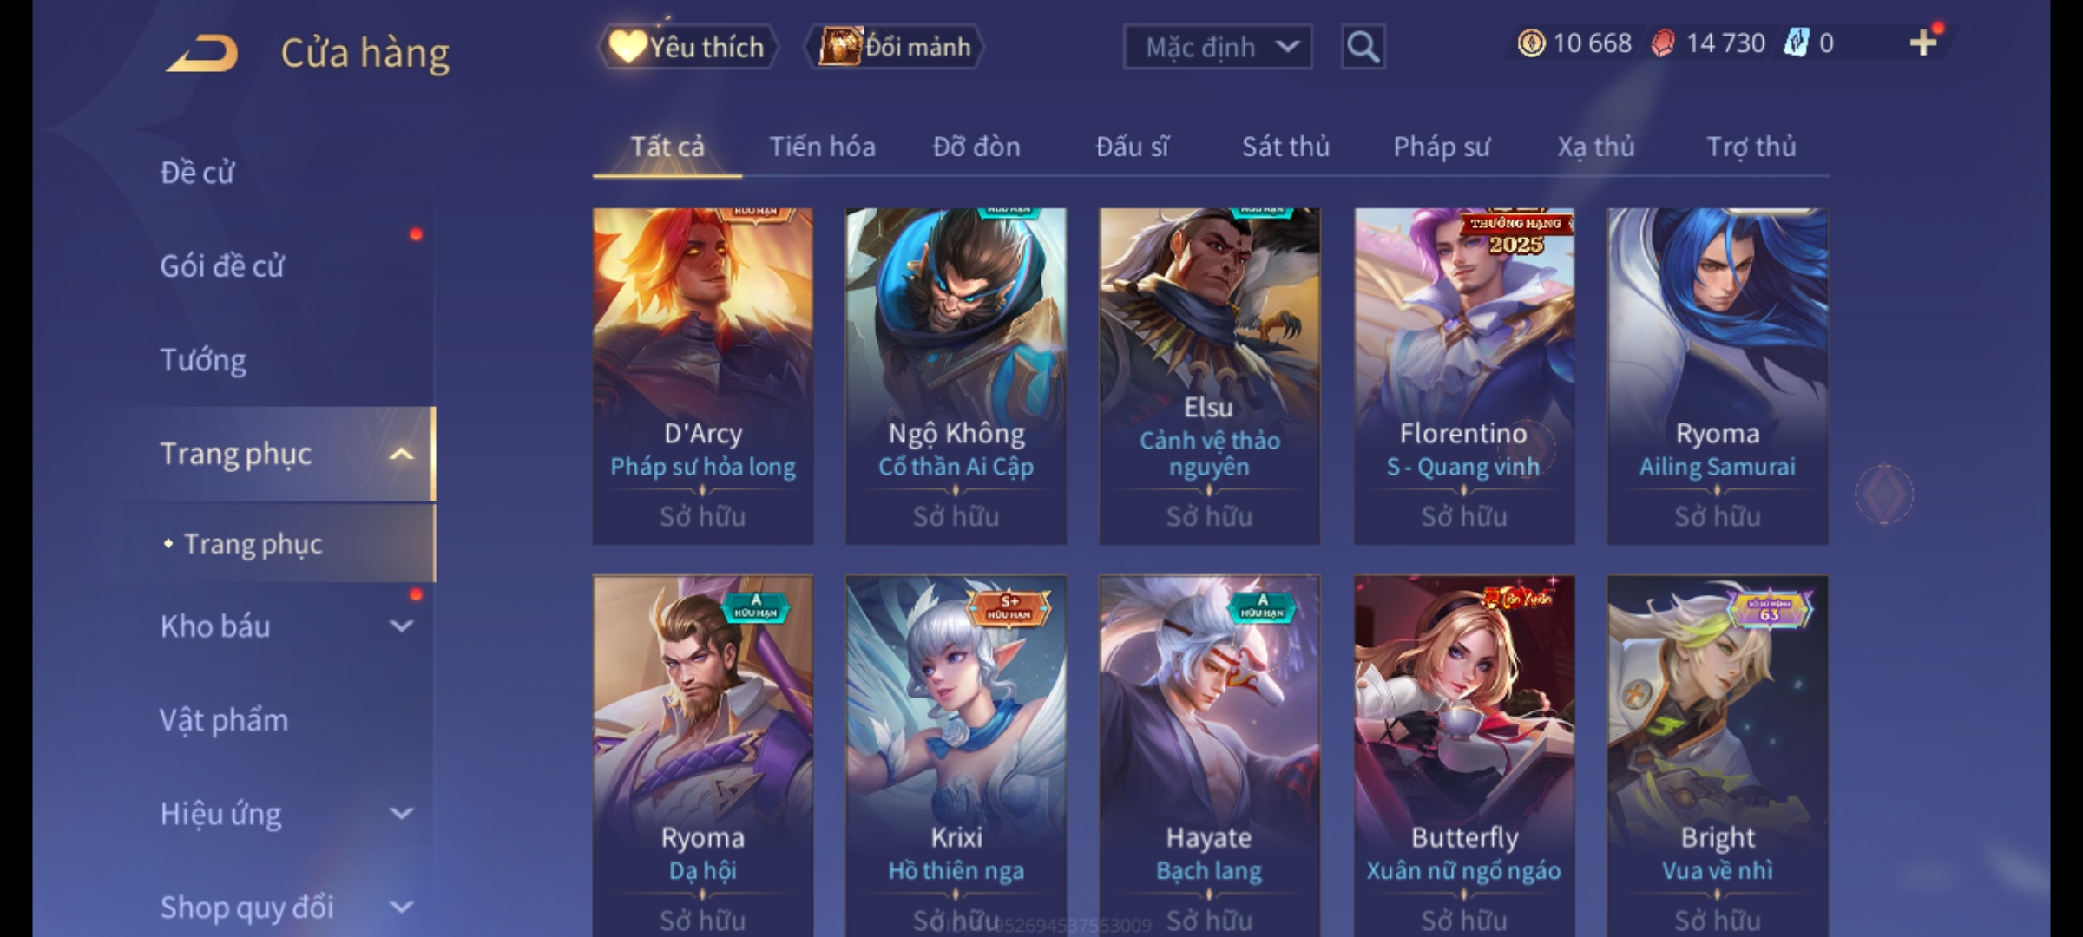Viewport: 2083px width, 937px height.
Task: Expand Shop quy đổi section
Action: pyautogui.click(x=401, y=908)
